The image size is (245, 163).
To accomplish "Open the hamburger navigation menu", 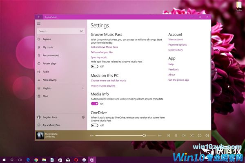I will click(39, 24).
